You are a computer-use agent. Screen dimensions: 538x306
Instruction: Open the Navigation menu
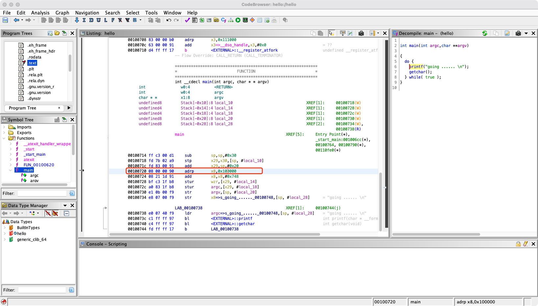(x=87, y=12)
